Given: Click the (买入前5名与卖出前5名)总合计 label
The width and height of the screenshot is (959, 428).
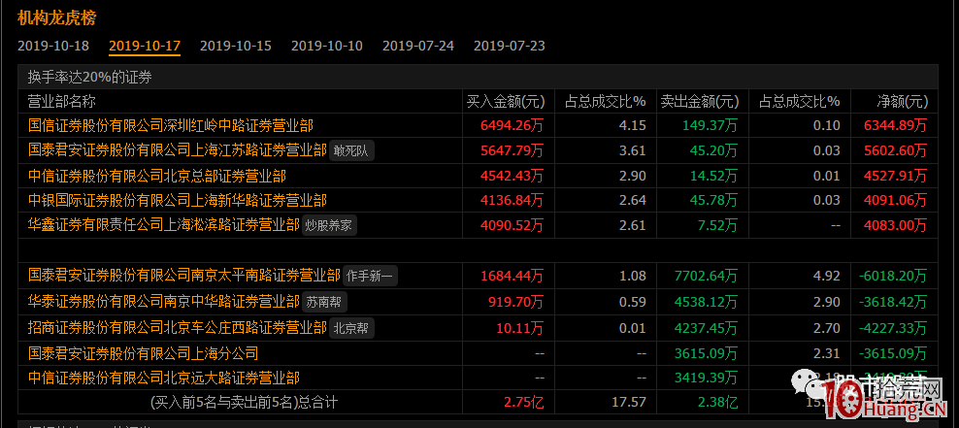Looking at the screenshot, I should [x=244, y=403].
